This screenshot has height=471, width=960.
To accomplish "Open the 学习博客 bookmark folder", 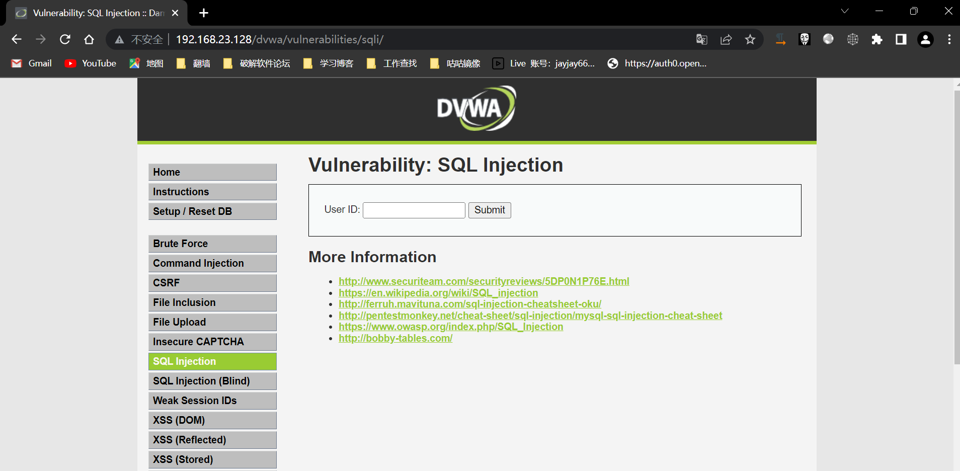I will point(329,63).
